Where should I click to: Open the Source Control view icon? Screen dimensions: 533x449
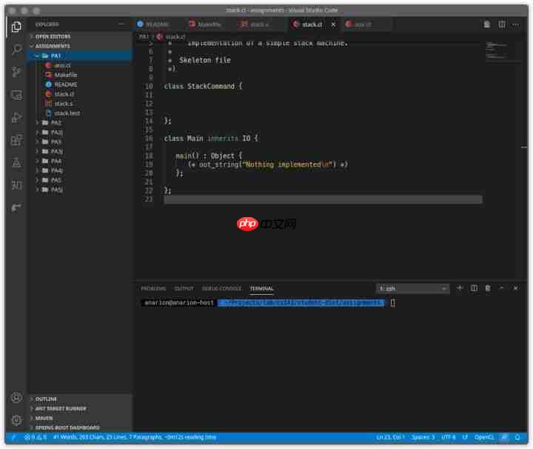[16, 72]
